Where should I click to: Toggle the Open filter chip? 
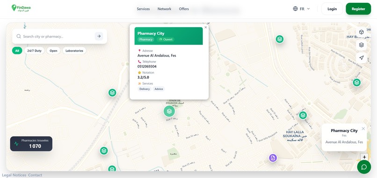(x=53, y=51)
